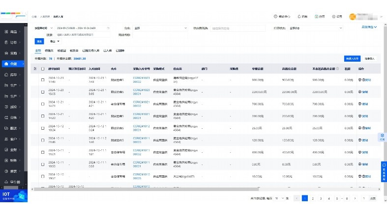387x213 pixels.
Task: Check the row created 2024-10-11 11:01
Action: (43, 152)
